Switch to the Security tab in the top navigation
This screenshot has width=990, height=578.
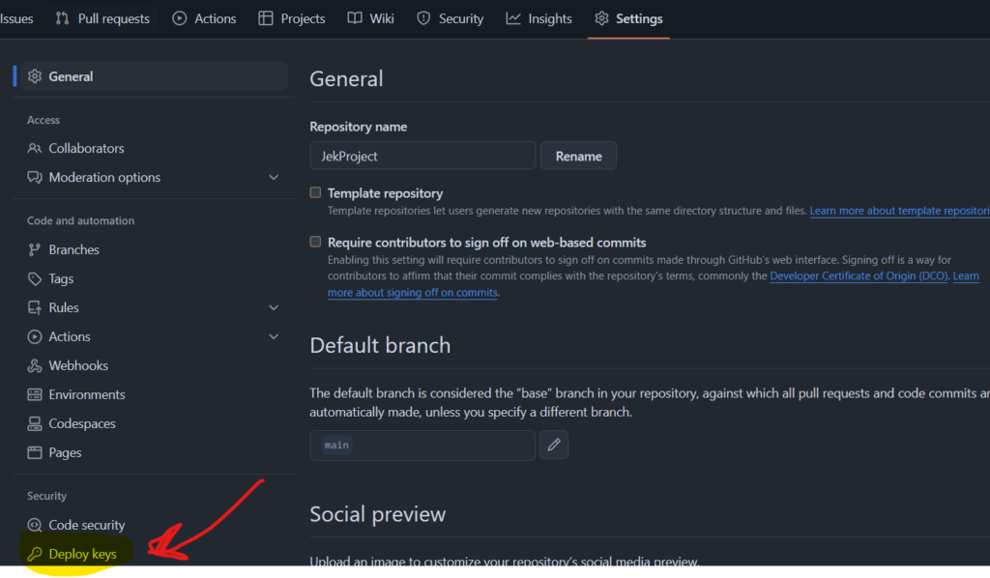coord(451,19)
